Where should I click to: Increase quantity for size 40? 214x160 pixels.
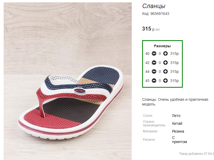pos(165,54)
